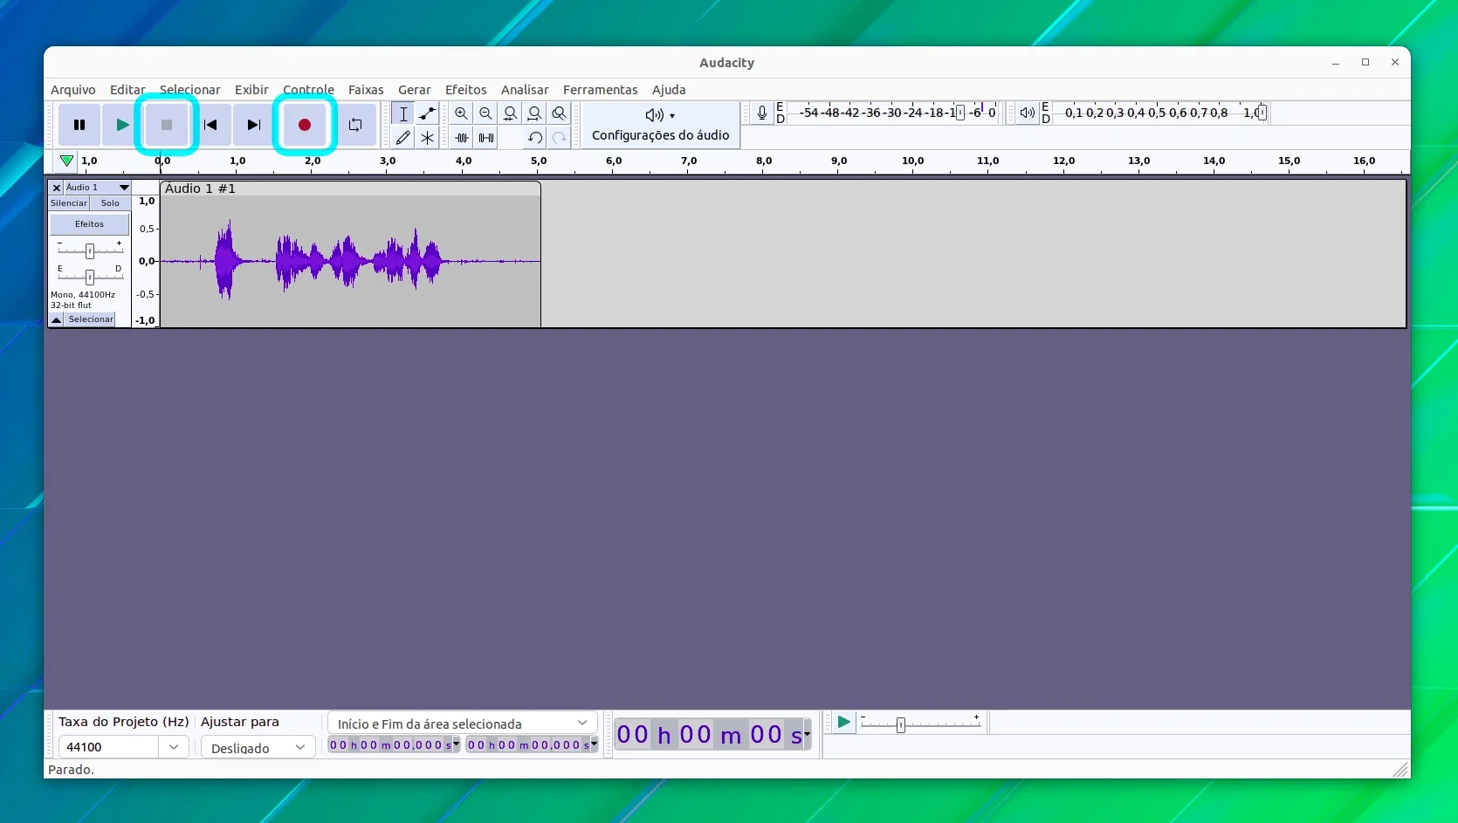
Task: Start playback with the Play button
Action: point(123,125)
